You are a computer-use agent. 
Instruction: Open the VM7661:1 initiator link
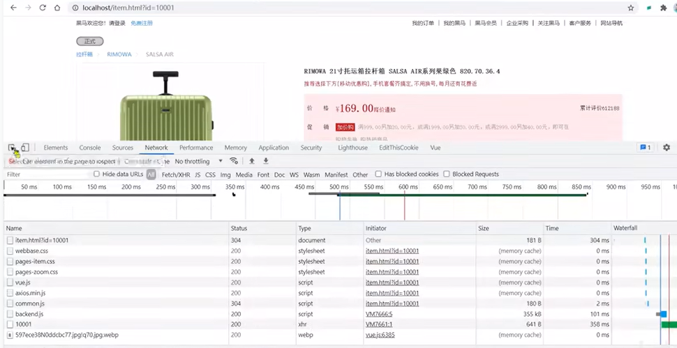(379, 324)
